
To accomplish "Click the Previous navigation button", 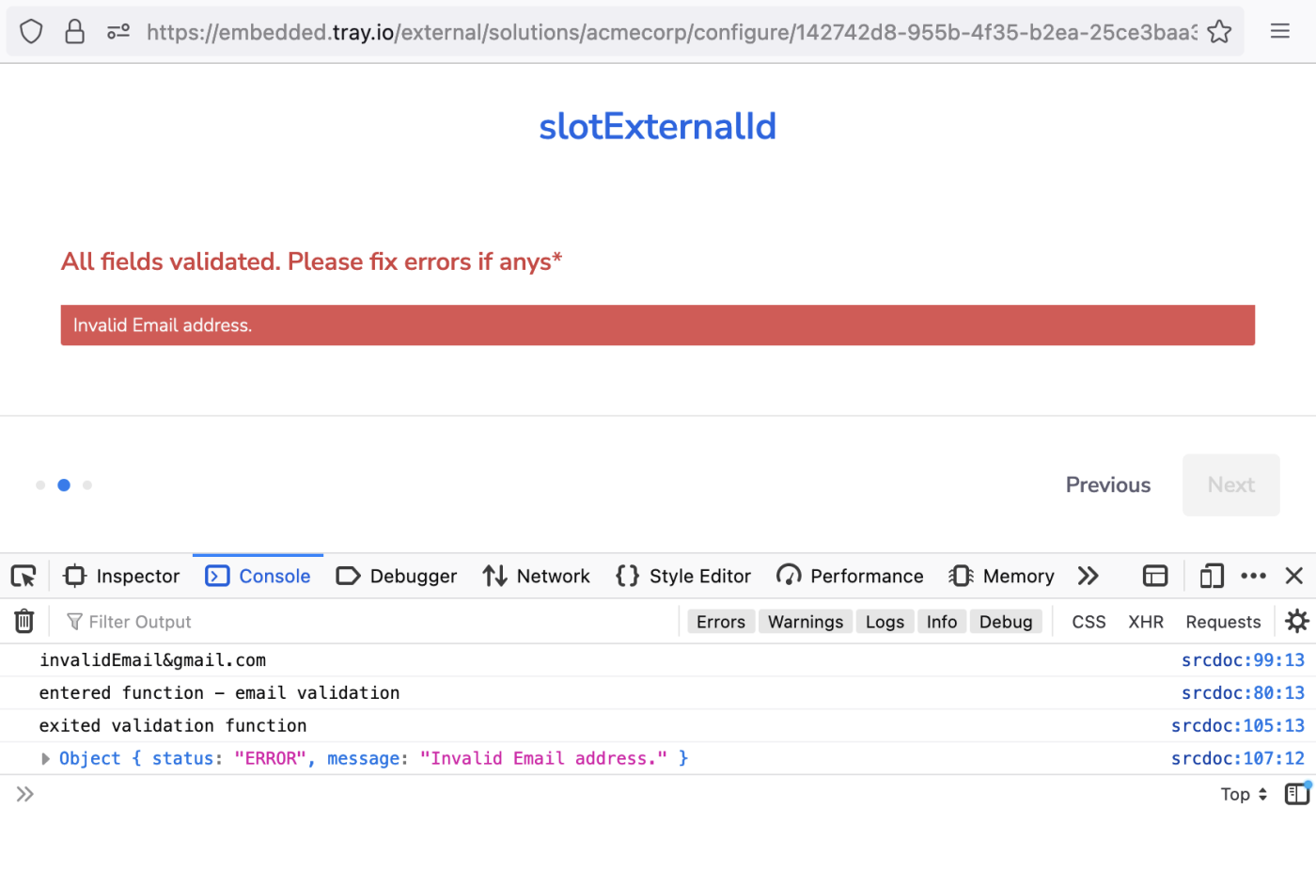I will click(x=1107, y=484).
